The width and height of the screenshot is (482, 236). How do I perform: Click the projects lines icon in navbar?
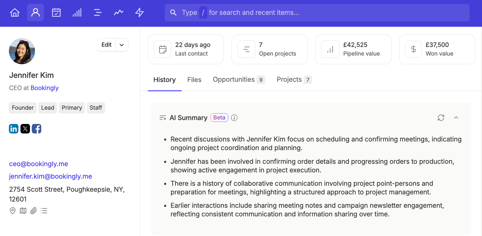(x=98, y=12)
